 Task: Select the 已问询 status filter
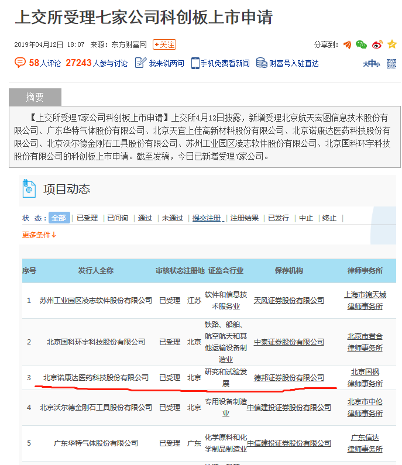118,218
